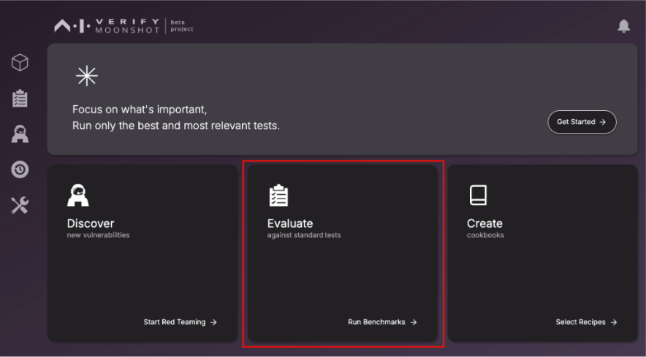
Task: Click the Get Started button
Action: pos(582,122)
